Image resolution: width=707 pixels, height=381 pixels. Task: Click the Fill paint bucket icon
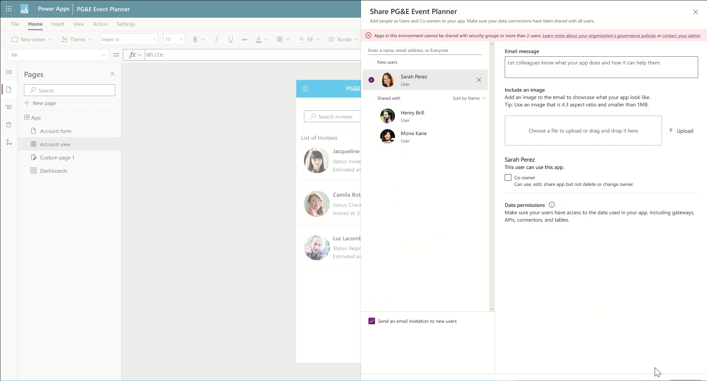[x=302, y=39]
